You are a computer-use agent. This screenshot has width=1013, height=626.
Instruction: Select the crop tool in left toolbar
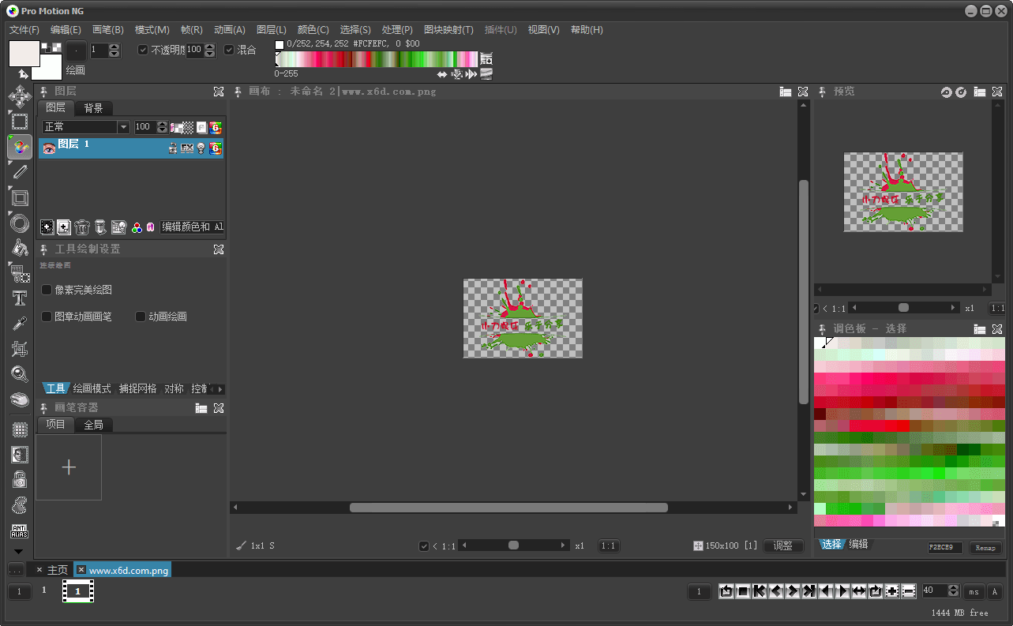(x=20, y=348)
